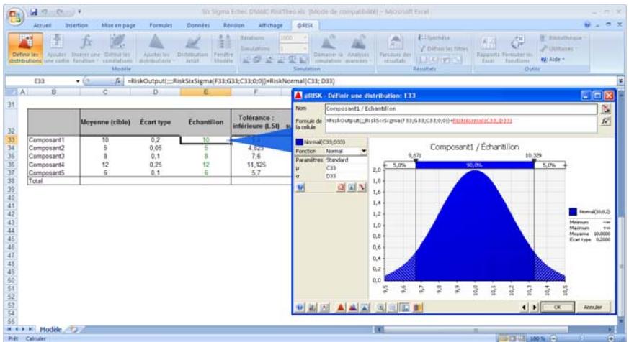Click the next arrow next to OK
Image resolution: width=629 pixels, height=342 pixels.
point(535,308)
